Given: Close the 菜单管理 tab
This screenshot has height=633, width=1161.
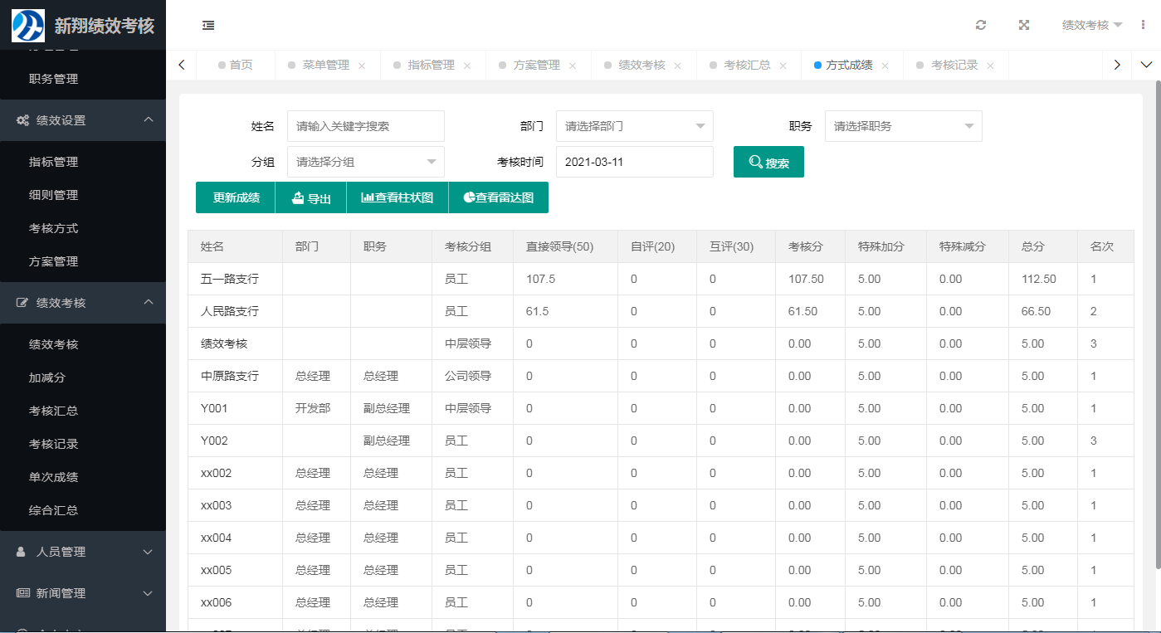Looking at the screenshot, I should pos(361,66).
